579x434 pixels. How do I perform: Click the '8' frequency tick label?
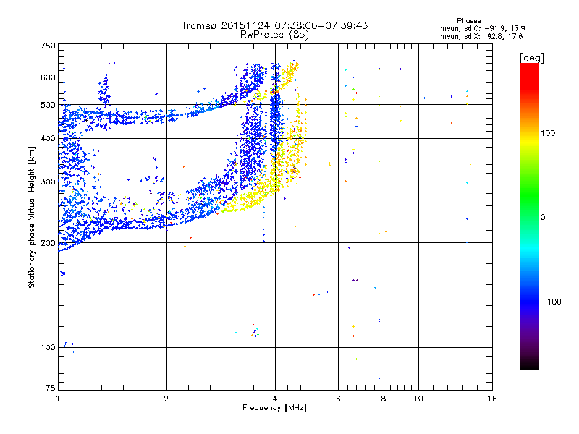pos(384,399)
